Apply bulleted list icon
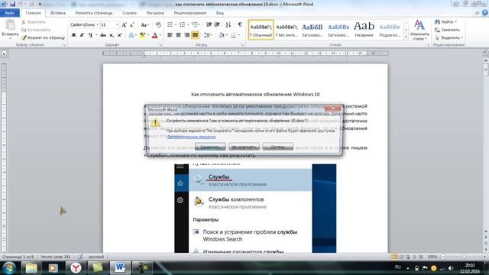This screenshot has width=489, height=275. (170, 24)
